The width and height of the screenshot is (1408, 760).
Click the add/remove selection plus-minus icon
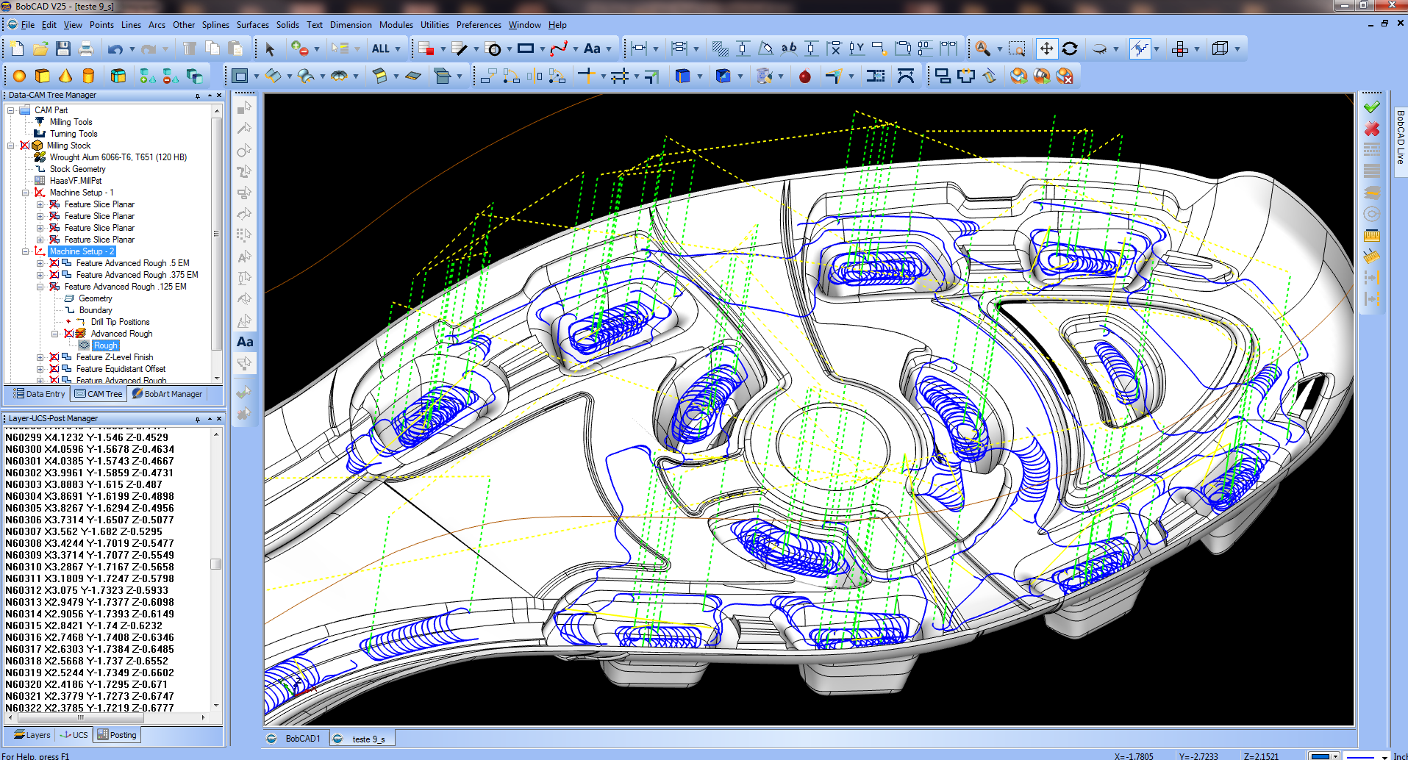tap(299, 49)
